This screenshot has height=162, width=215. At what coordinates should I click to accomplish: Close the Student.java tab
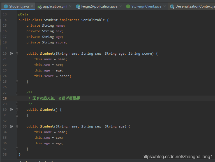point(32,6)
